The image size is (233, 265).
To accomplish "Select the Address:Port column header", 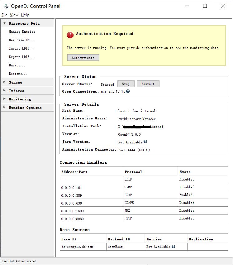I will coord(91,172).
